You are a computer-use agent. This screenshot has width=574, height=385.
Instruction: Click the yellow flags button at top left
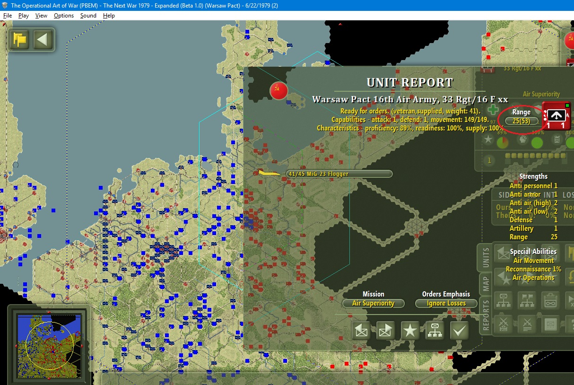coord(20,39)
